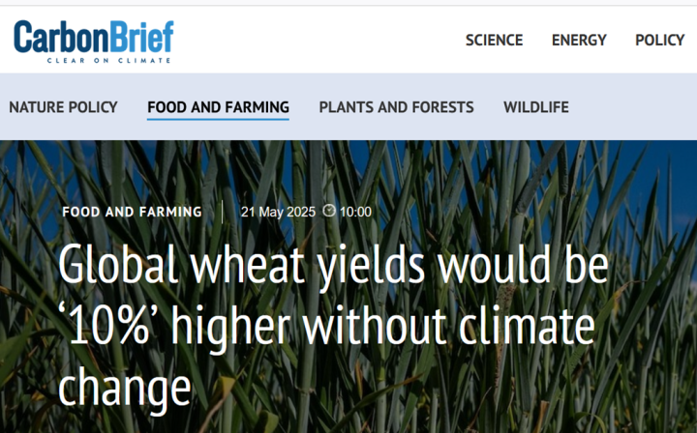Click the divider between category and date
Screen dimensions: 697x433
[223, 212]
